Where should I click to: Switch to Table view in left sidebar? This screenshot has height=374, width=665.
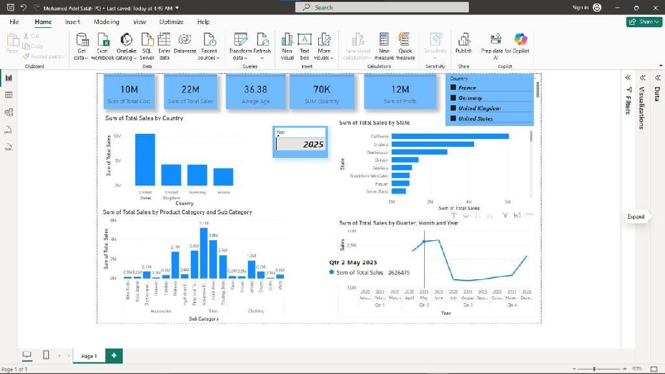click(x=9, y=95)
